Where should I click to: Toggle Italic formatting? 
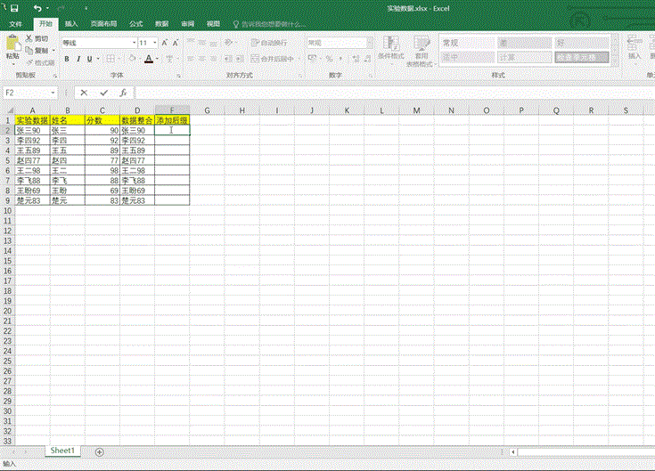78,60
